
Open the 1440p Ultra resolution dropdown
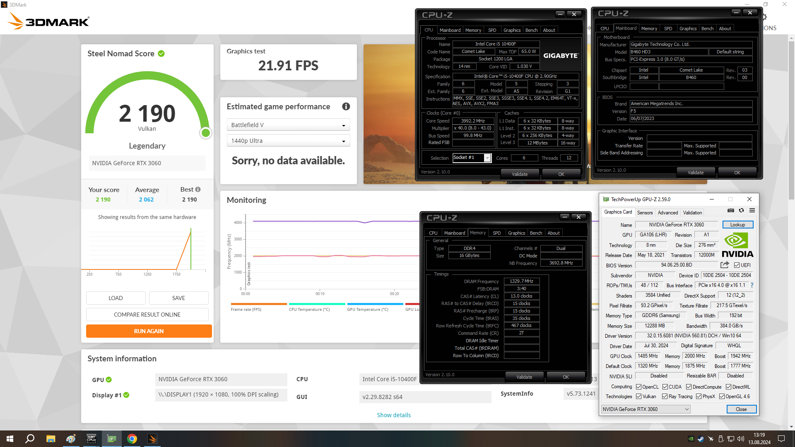288,141
